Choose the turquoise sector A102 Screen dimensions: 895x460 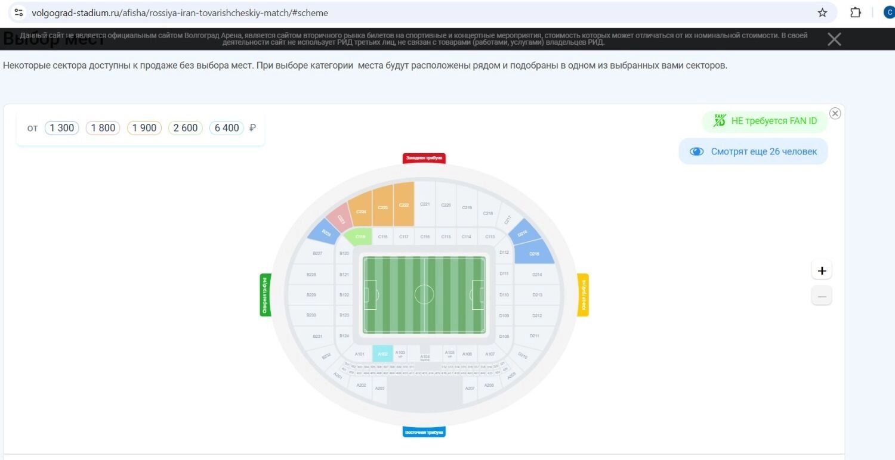[382, 353]
